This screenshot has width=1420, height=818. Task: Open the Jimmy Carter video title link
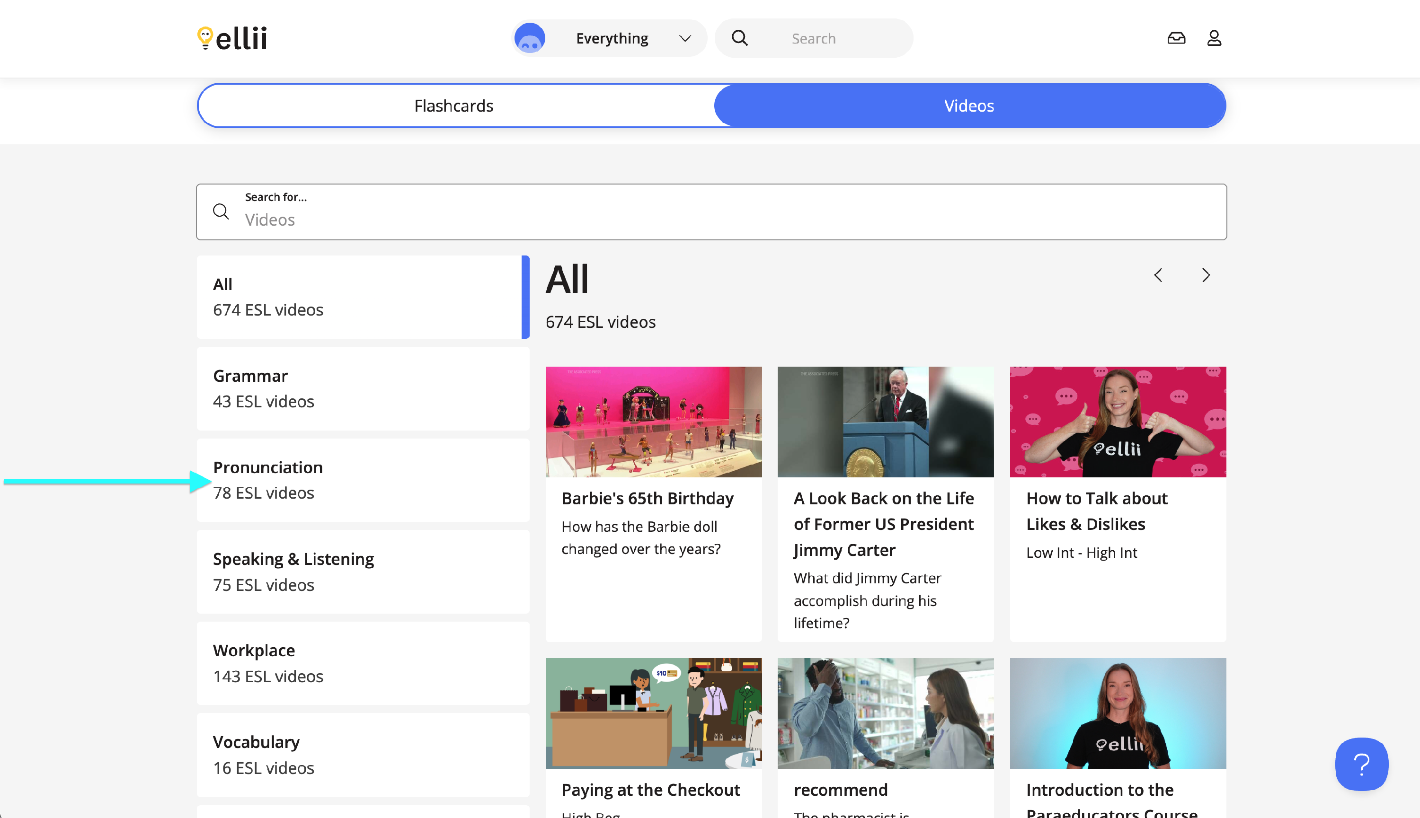pyautogui.click(x=883, y=524)
